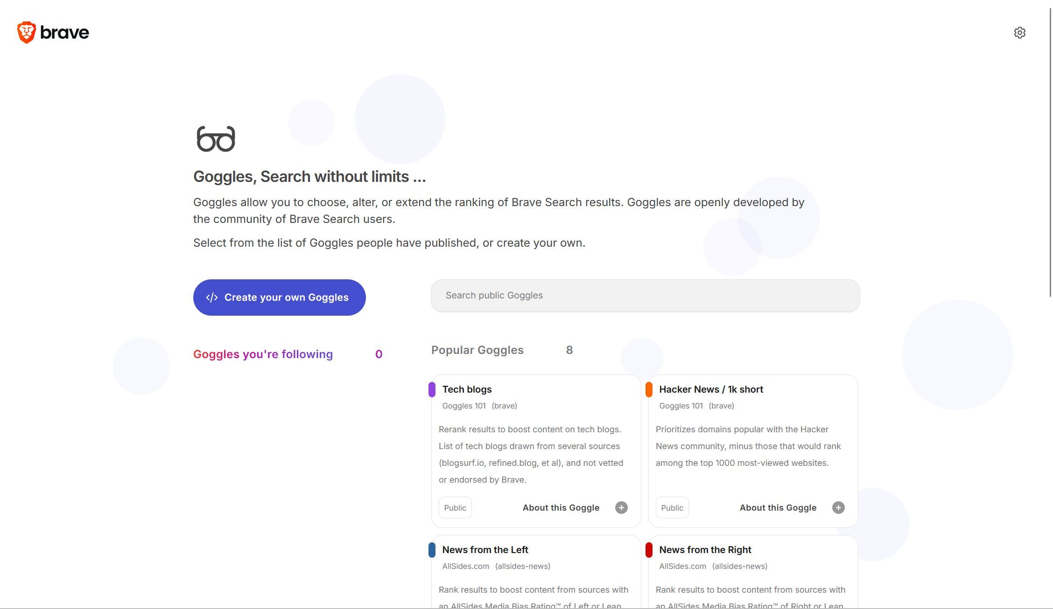Click the code brackets icon in Create button

coord(212,298)
